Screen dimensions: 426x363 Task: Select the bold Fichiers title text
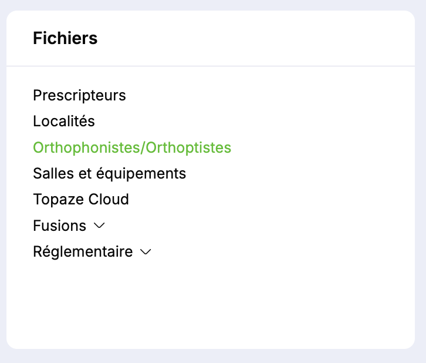point(65,39)
